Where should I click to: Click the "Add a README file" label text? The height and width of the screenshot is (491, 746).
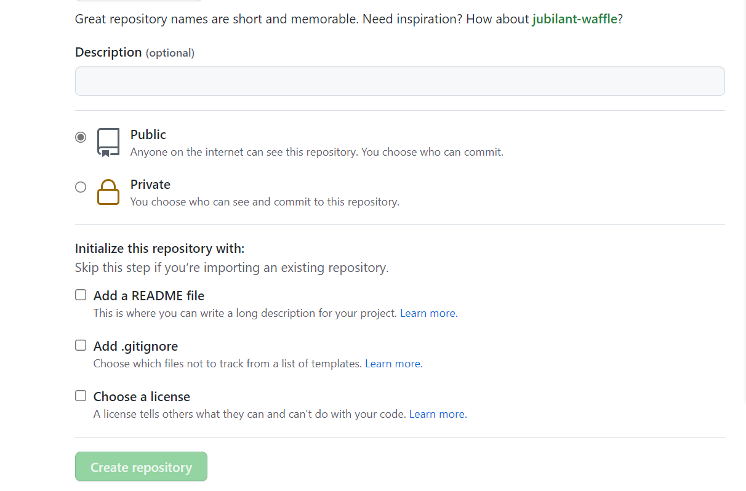pyautogui.click(x=149, y=296)
